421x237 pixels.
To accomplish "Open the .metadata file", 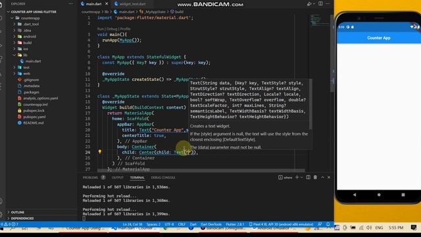I will tap(31, 86).
